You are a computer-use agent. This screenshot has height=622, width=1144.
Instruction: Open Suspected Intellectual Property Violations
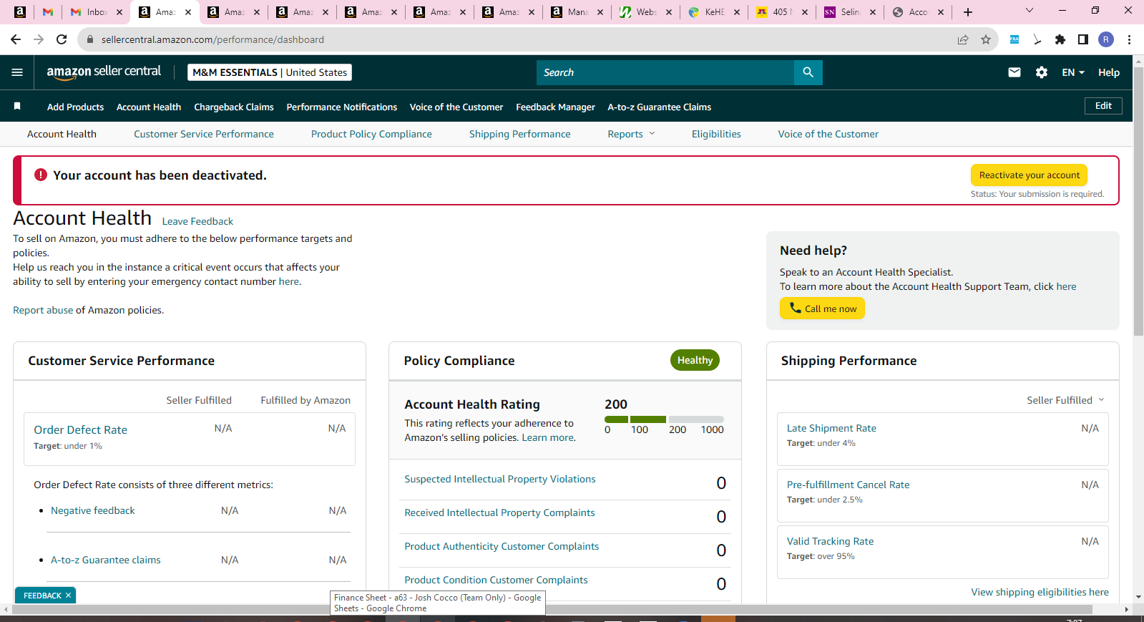coord(500,479)
